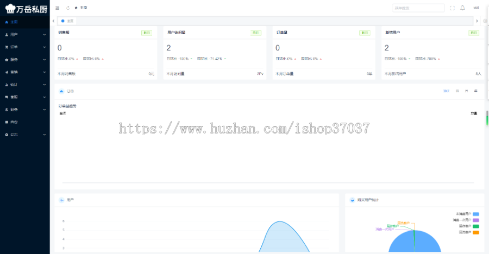Click the 客服 chat bubble icon
The width and height of the screenshot is (489, 254).
pos(7,97)
